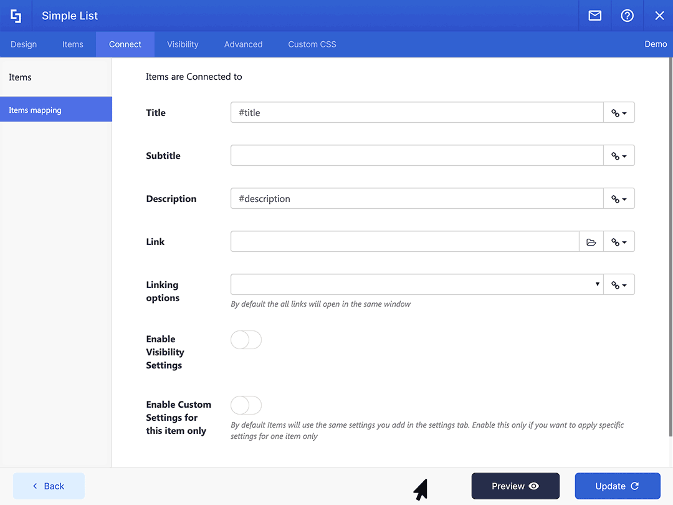Click the Back button
This screenshot has height=505, width=673.
coord(49,486)
